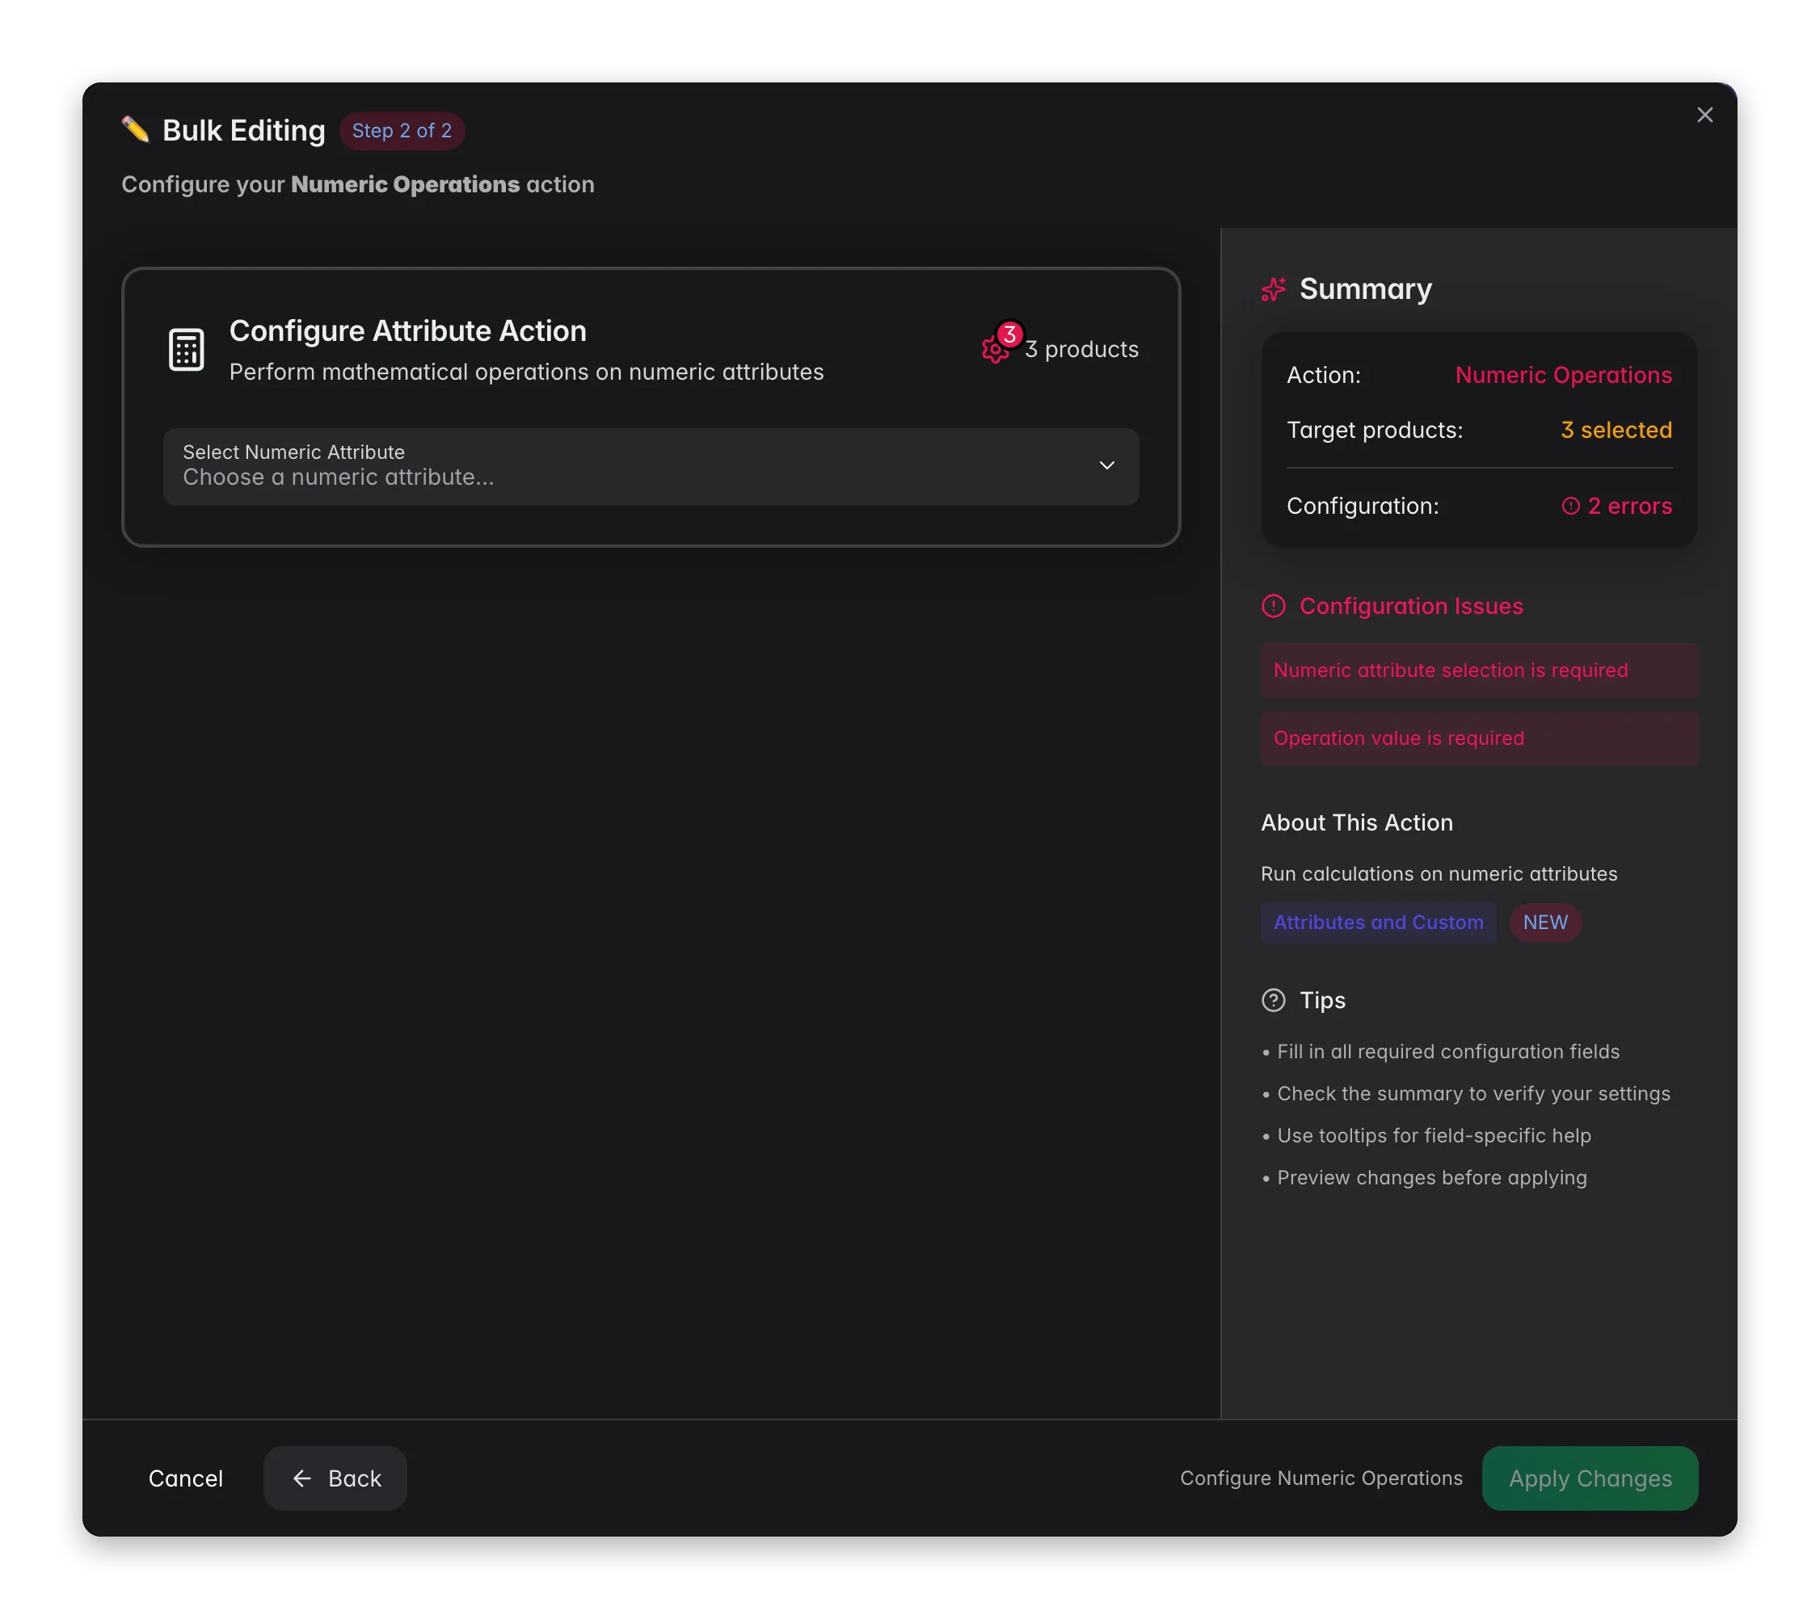
Task: Click the '2 errors' configuration status
Action: (1630, 506)
